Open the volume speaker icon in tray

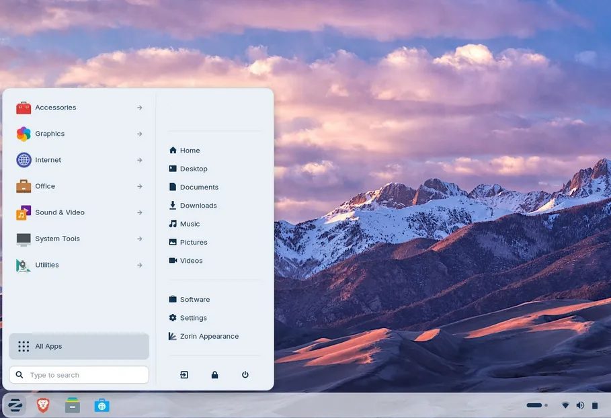(x=580, y=405)
